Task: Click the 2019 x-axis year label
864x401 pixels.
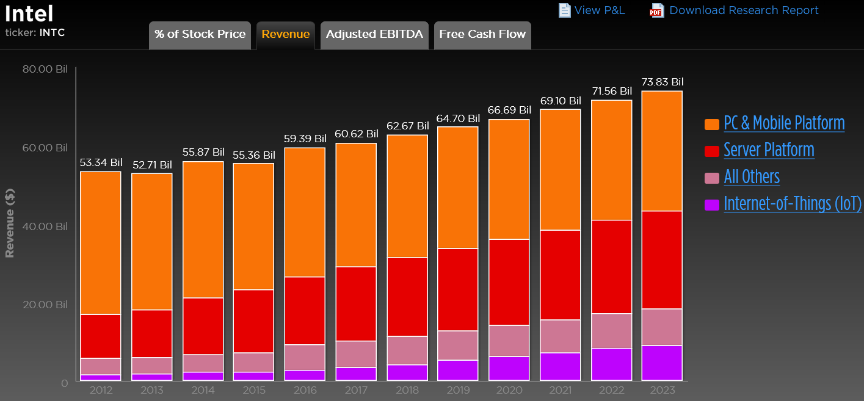Action: pyautogui.click(x=458, y=391)
